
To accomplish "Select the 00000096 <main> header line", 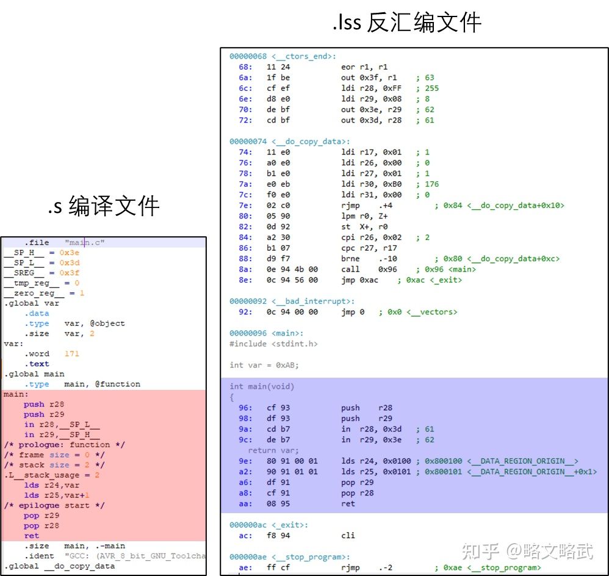I will coord(266,333).
